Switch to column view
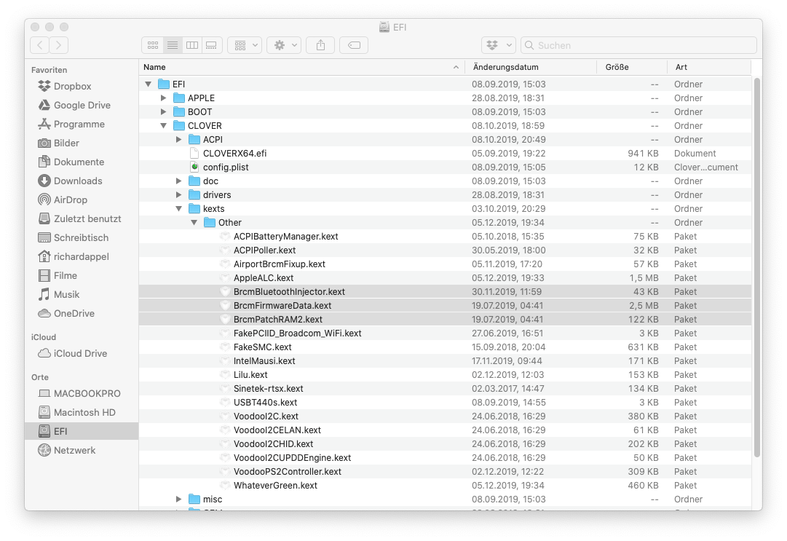 click(x=191, y=45)
